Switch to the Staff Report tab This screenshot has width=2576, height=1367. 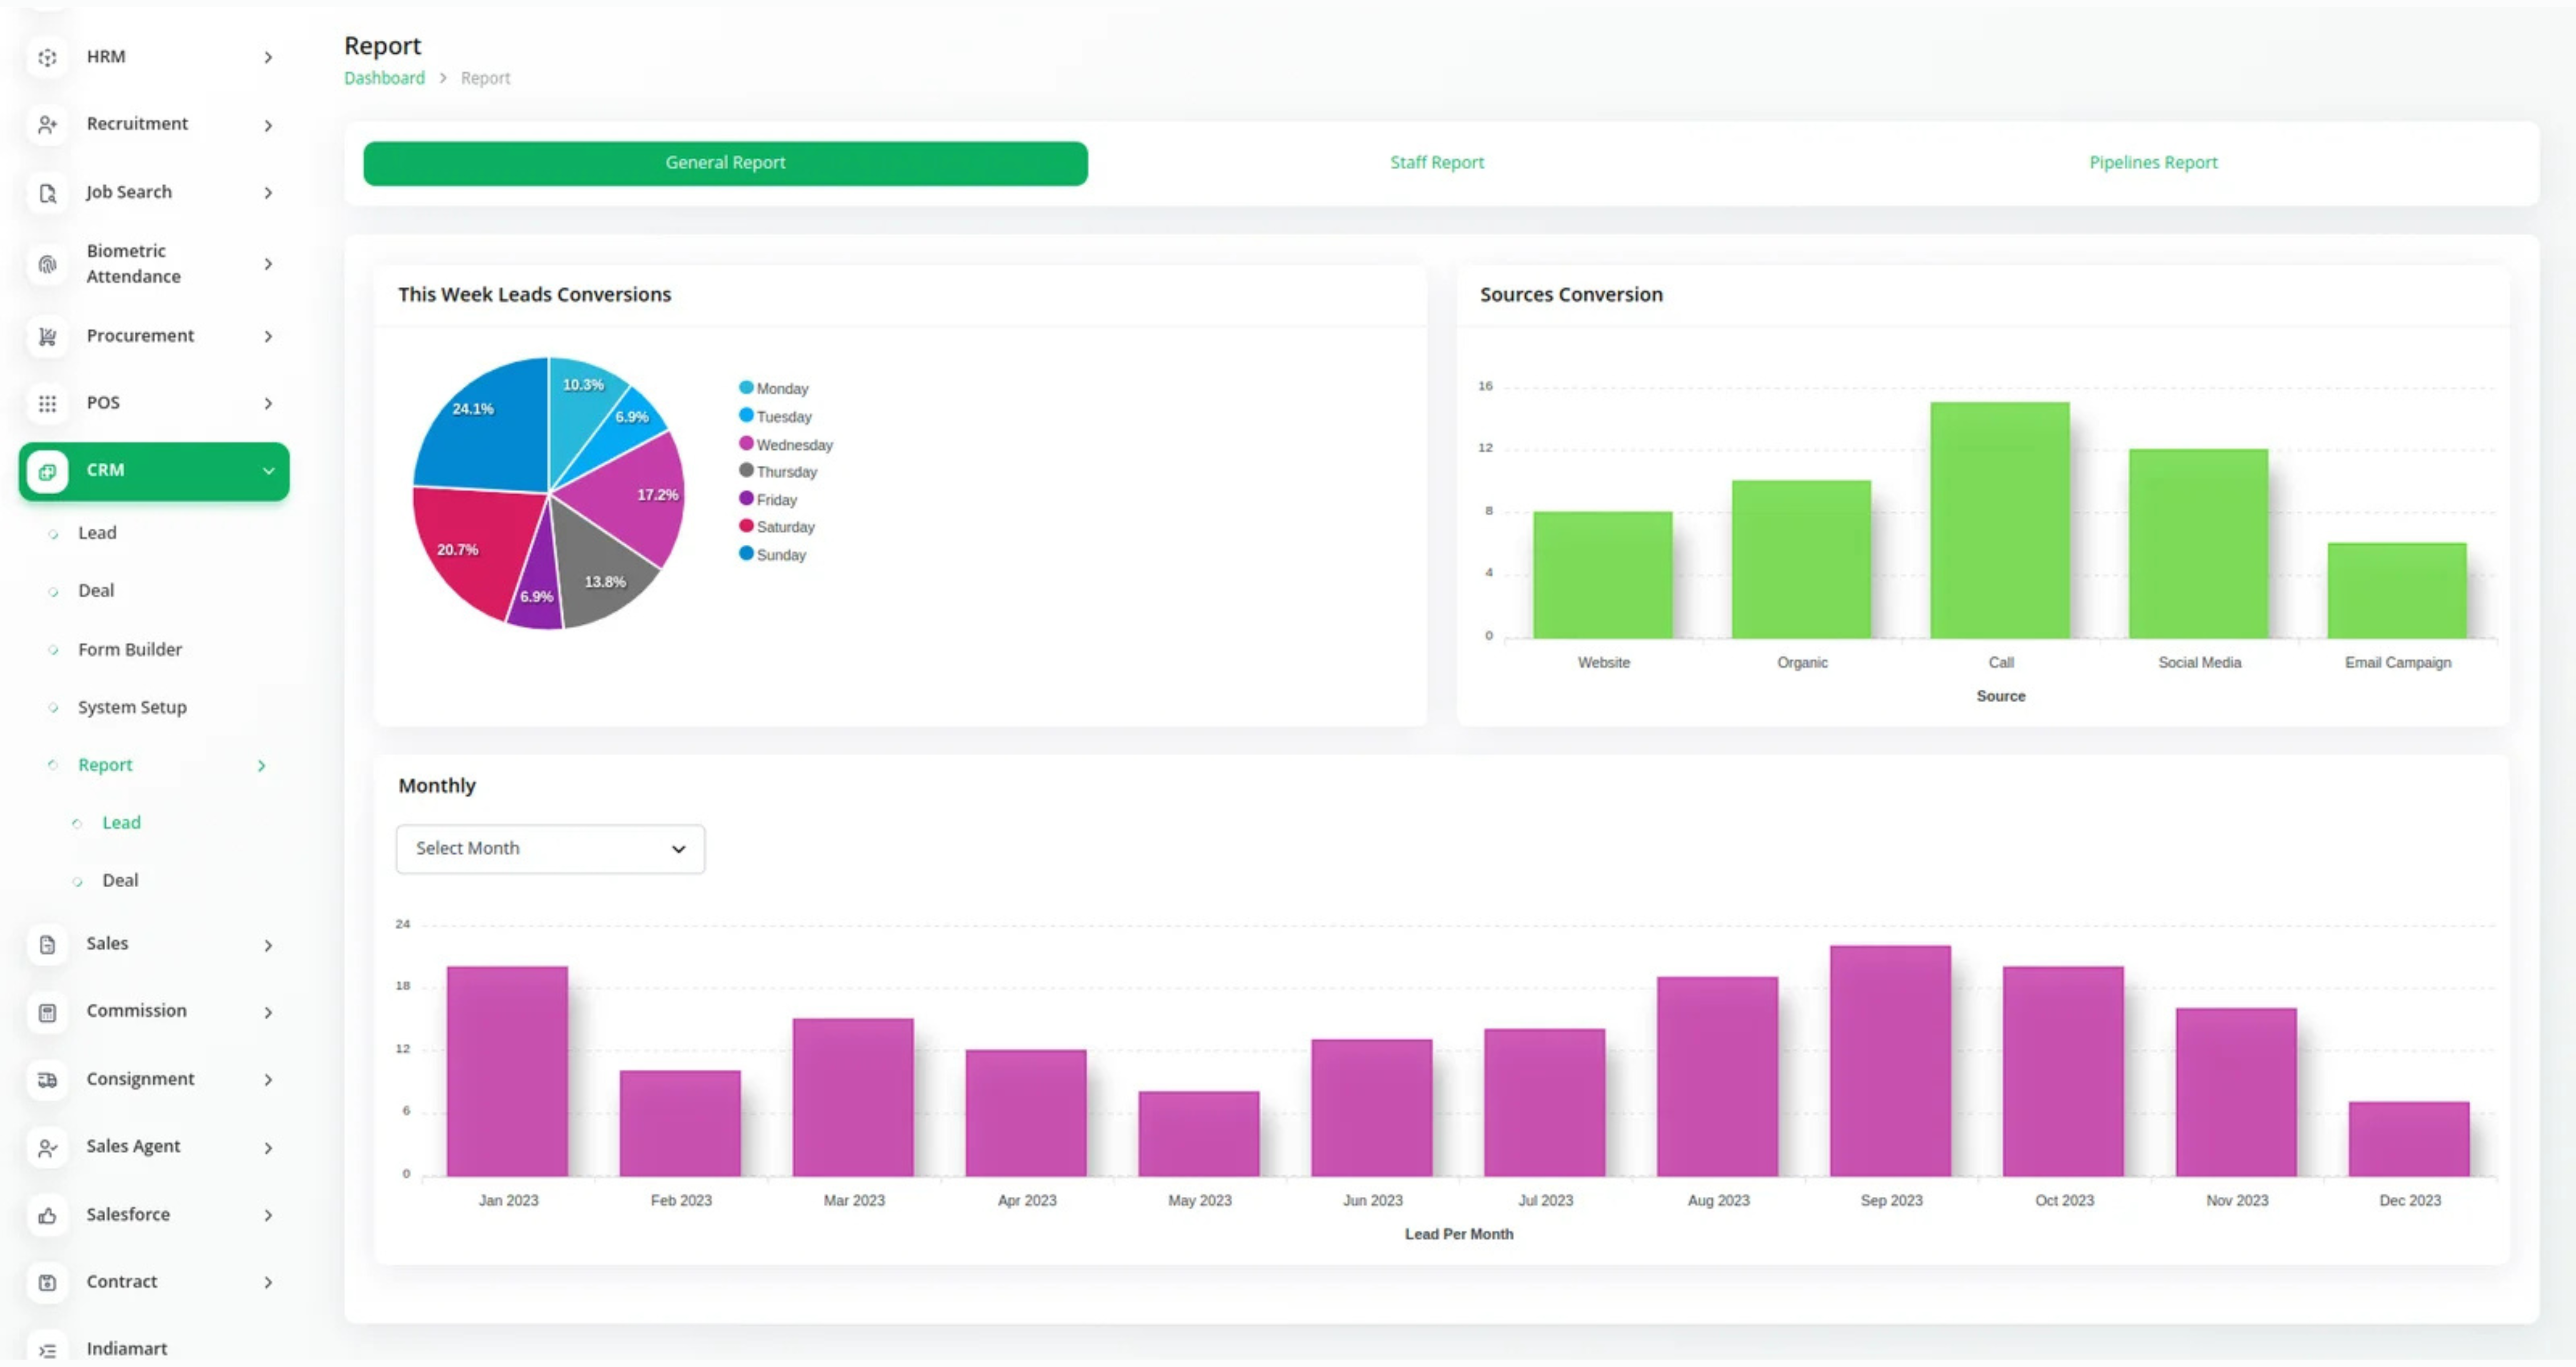(x=1436, y=163)
